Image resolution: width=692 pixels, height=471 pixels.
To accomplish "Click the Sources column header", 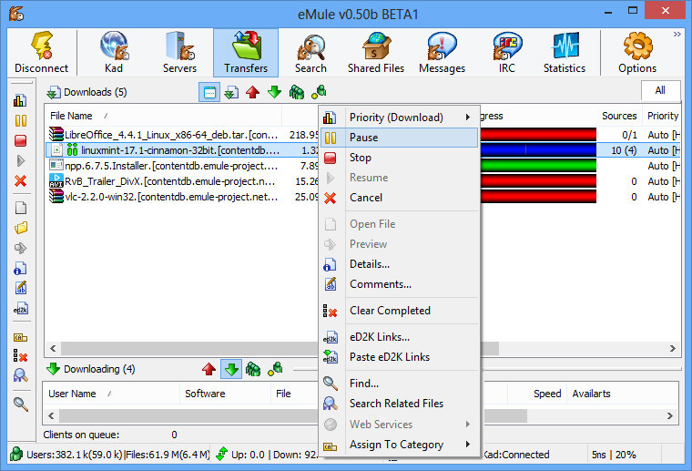I will coord(619,116).
